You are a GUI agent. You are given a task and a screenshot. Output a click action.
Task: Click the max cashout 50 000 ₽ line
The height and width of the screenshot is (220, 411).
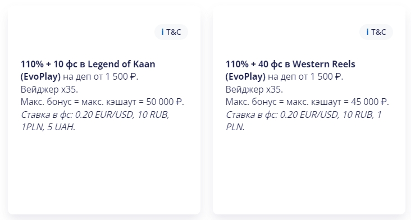pos(102,102)
